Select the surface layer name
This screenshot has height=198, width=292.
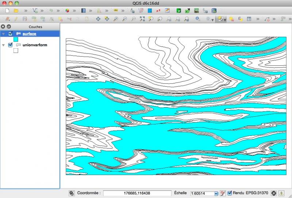(x=29, y=34)
